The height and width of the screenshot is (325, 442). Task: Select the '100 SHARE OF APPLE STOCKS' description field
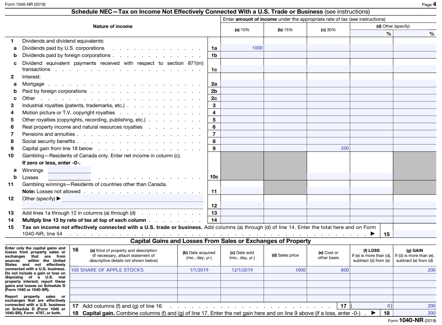(123, 270)
